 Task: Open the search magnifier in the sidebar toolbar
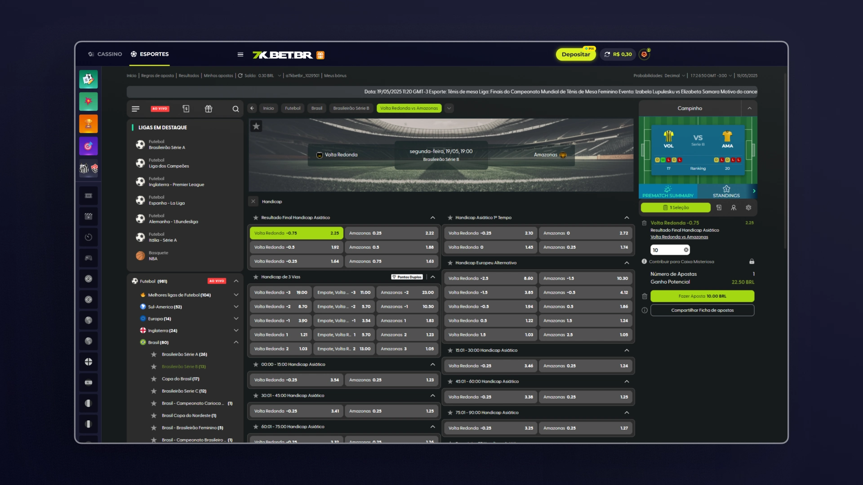click(x=236, y=109)
